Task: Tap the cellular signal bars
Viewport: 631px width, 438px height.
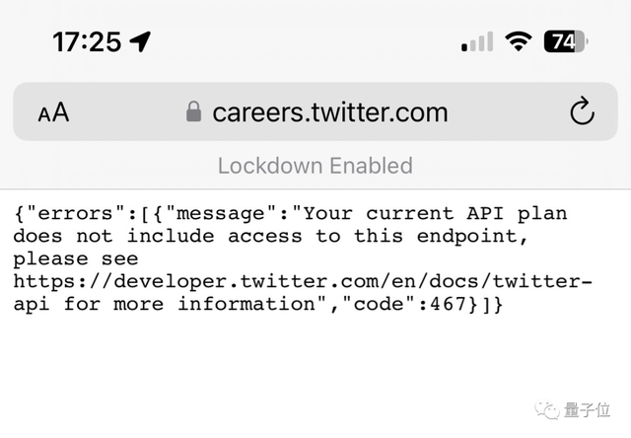Action: click(x=477, y=42)
